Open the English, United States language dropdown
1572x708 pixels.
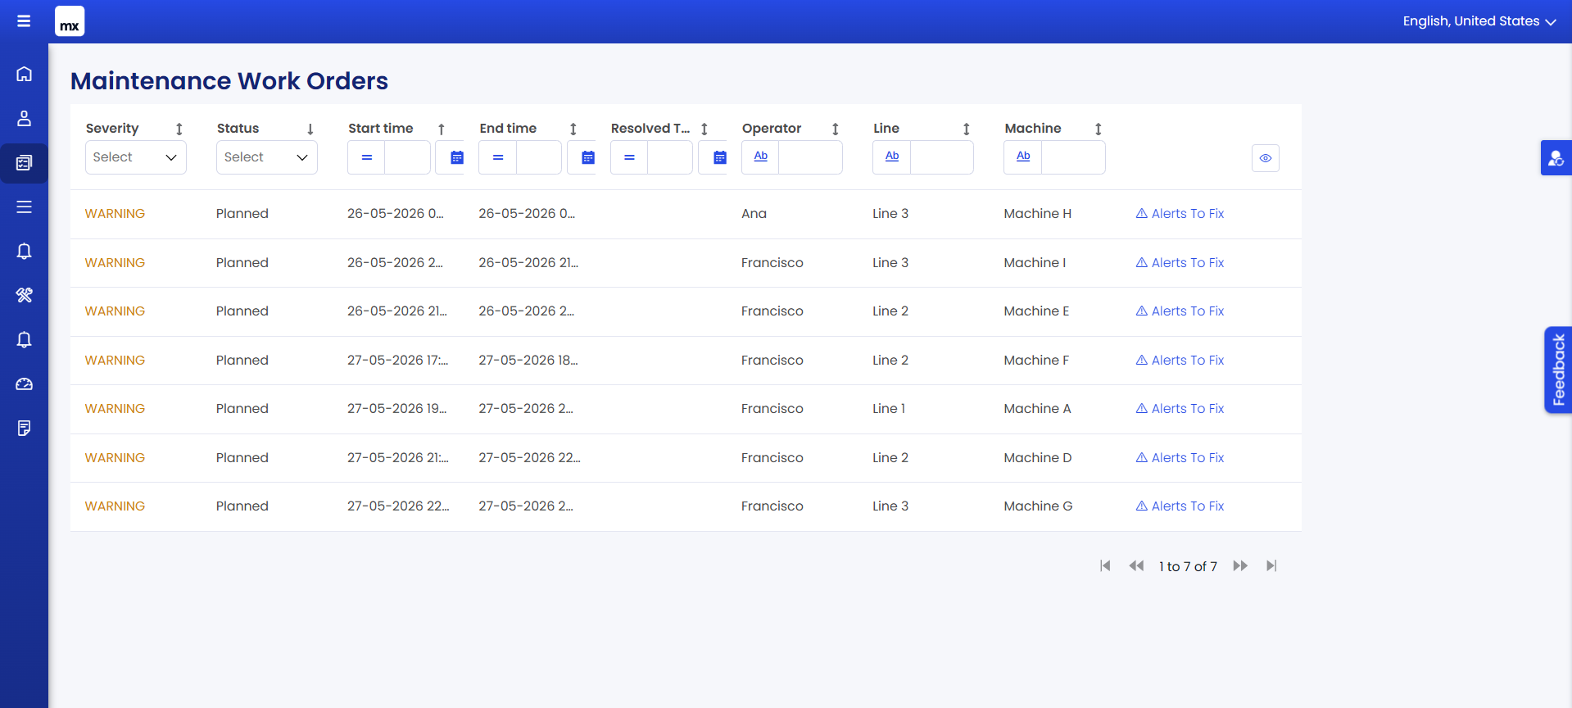(x=1479, y=21)
